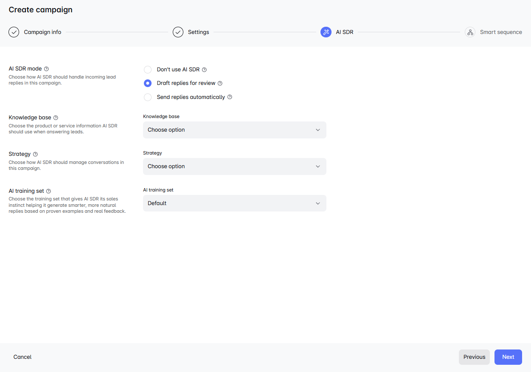
Task: Open help icon beside Draft replies for review
Action: click(x=220, y=83)
